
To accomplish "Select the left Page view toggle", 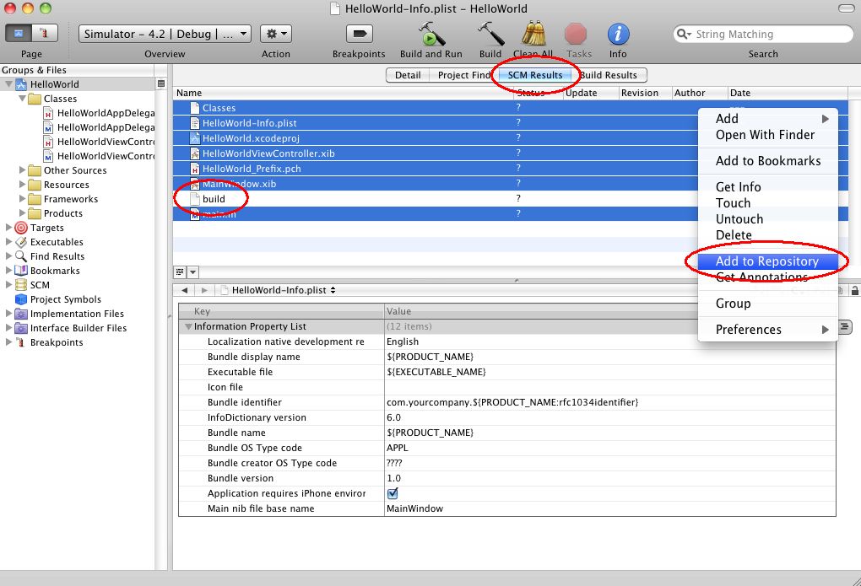I will [x=19, y=34].
